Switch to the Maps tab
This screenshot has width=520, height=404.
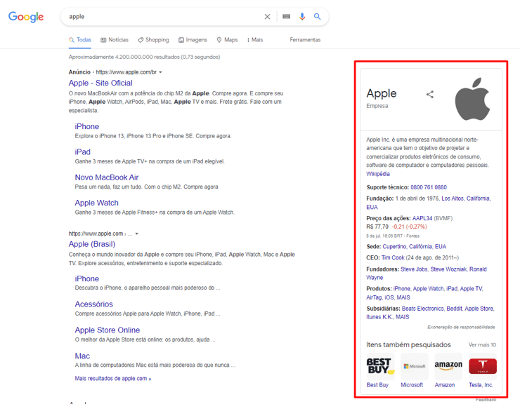pos(227,40)
